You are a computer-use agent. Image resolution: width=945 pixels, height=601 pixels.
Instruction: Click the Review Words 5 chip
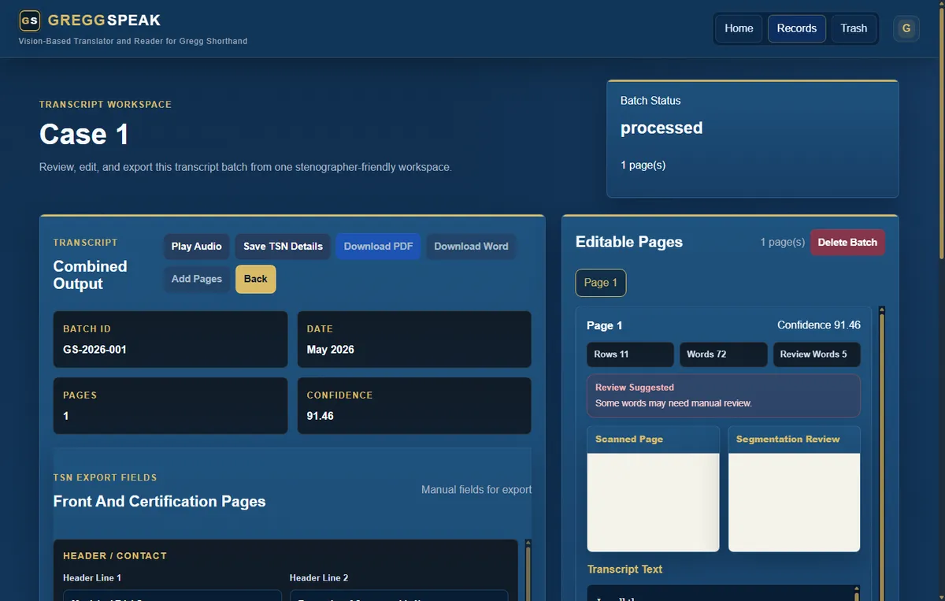pyautogui.click(x=817, y=354)
